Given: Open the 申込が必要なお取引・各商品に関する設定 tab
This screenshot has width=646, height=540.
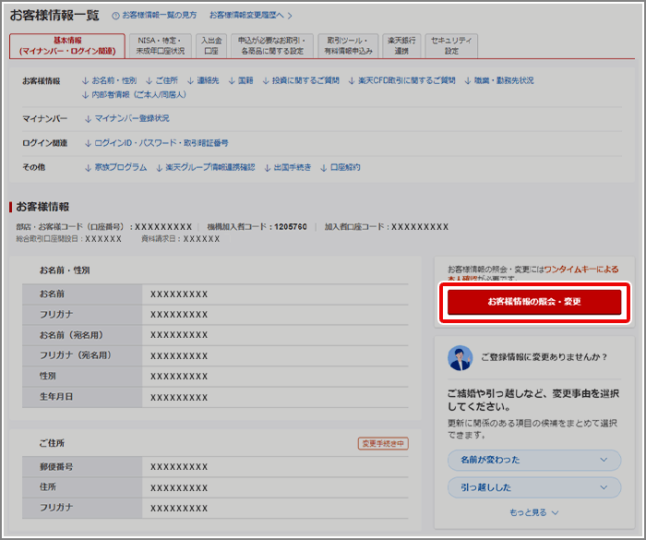Looking at the screenshot, I should click(x=272, y=46).
